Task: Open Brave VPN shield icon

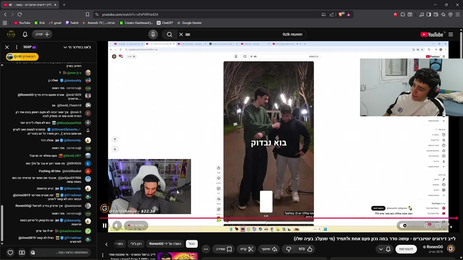Action: [x=450, y=14]
